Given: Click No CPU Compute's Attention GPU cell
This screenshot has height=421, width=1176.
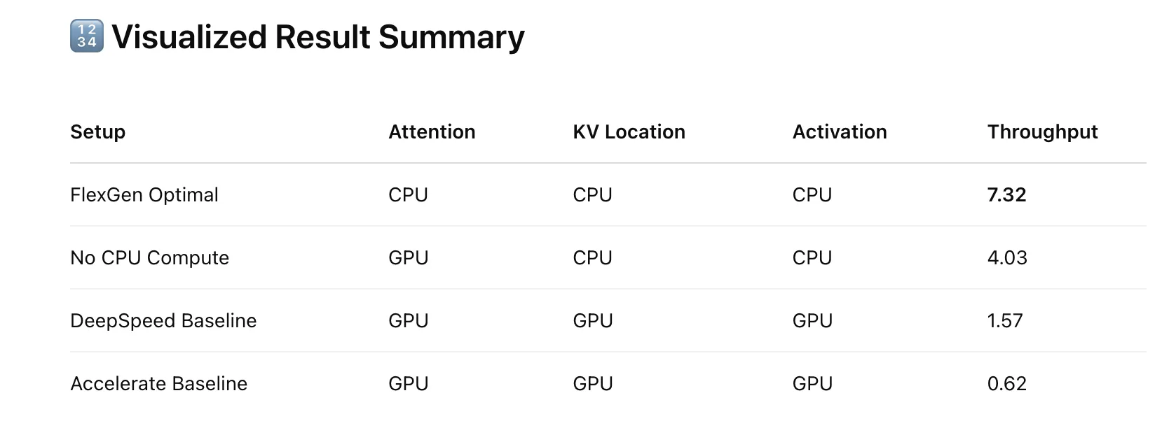Looking at the screenshot, I should tap(408, 257).
